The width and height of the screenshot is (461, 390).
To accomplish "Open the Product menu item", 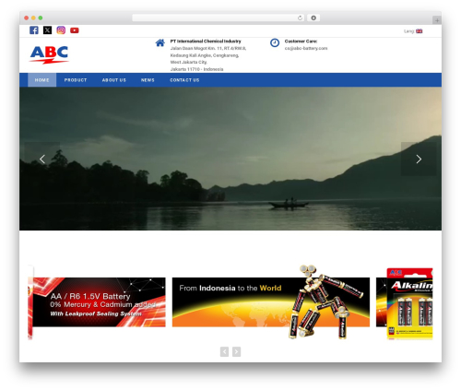I will pyautogui.click(x=76, y=80).
